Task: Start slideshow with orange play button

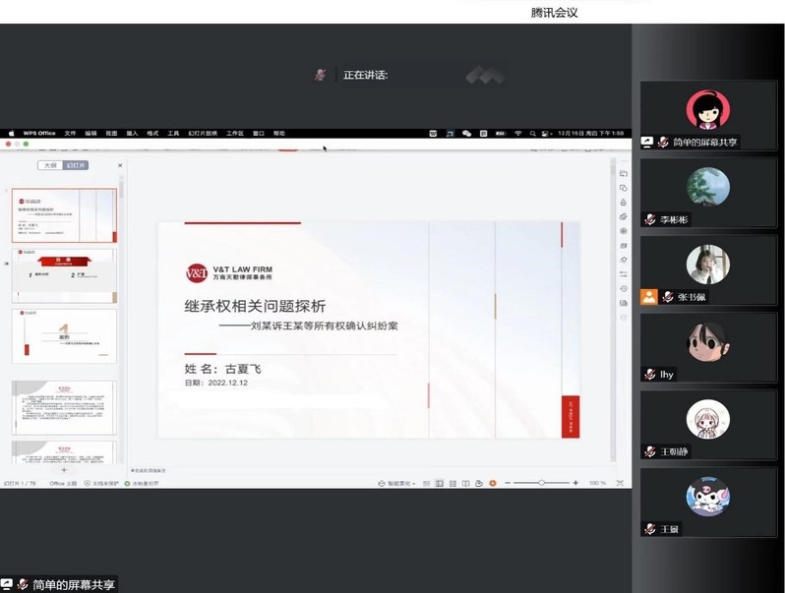Action: pyautogui.click(x=492, y=483)
